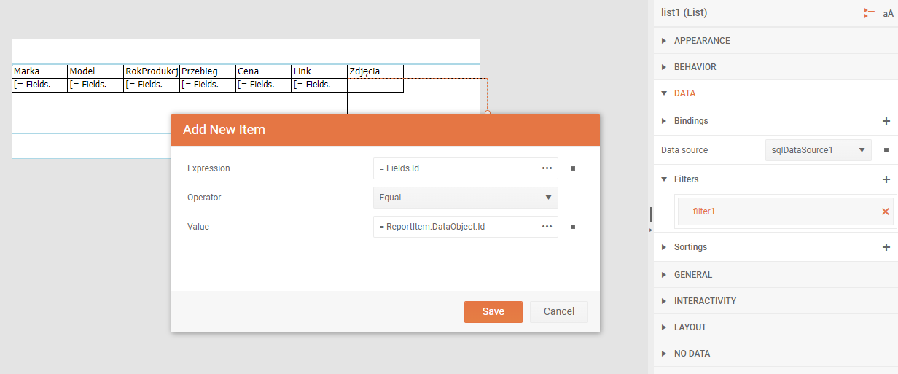898x374 pixels.
Task: Expand the INTERACTIVITY section
Action: click(704, 301)
